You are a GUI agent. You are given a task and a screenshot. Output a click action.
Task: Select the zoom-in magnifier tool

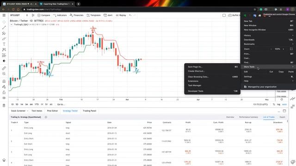[x=4, y=74]
